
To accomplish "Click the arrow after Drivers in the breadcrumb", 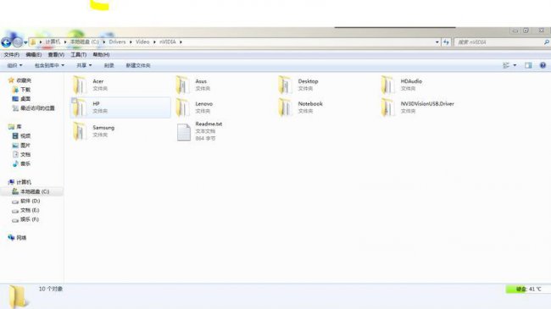I will (x=131, y=42).
